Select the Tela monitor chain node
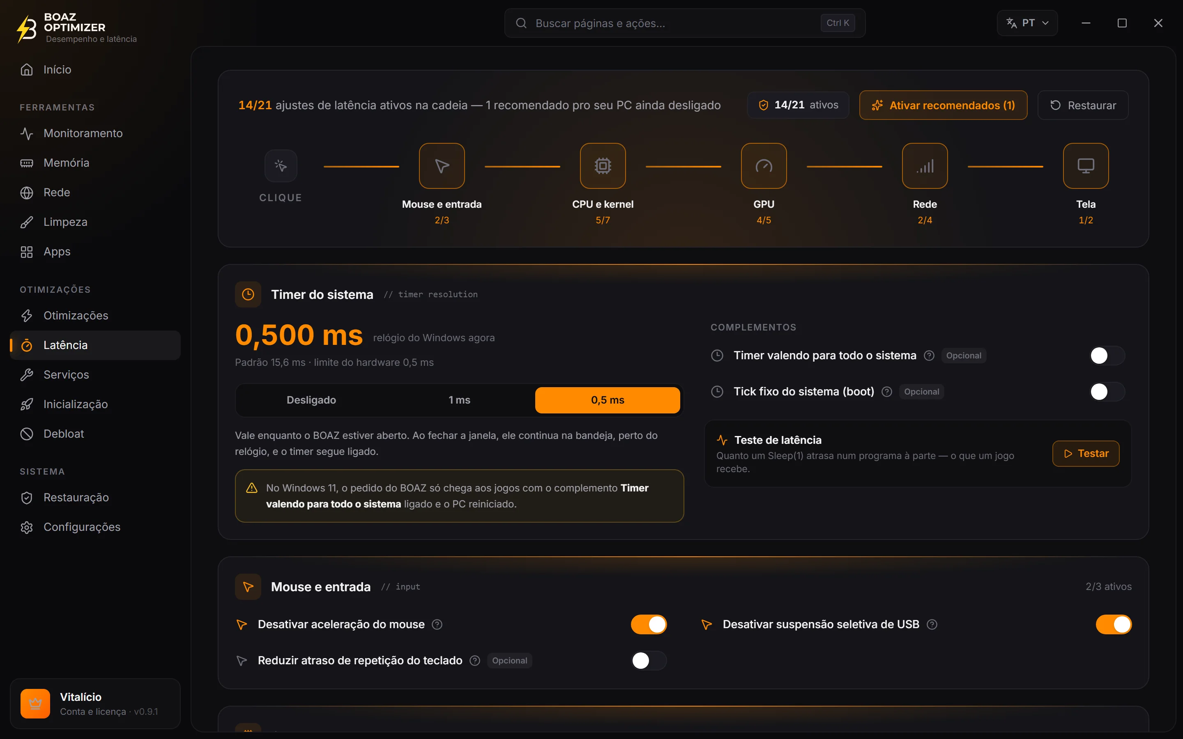Image resolution: width=1183 pixels, height=739 pixels. click(x=1086, y=166)
